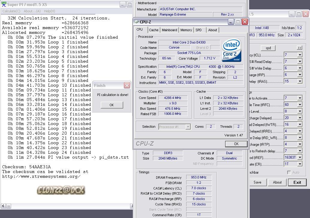
Task: Click the DRAM Frequency 953.0 MHz value
Action: point(199,177)
